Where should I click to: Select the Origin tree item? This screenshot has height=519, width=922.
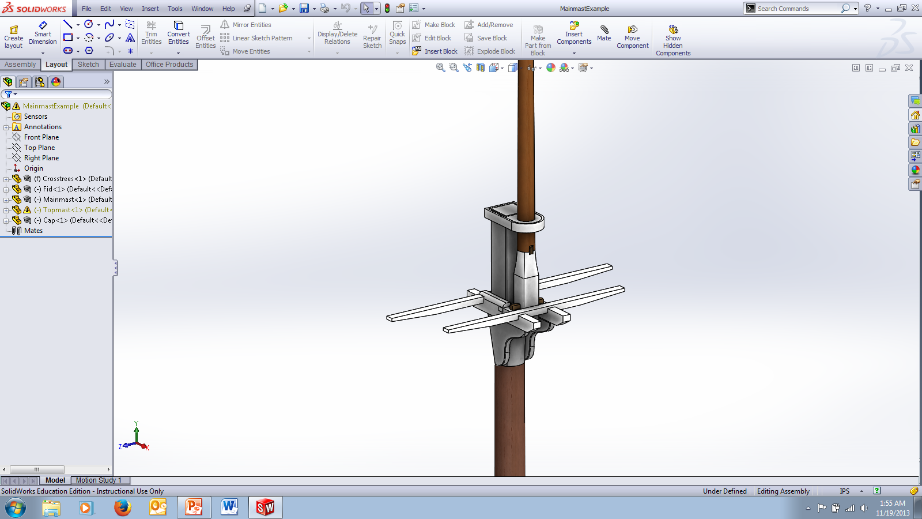coord(33,168)
